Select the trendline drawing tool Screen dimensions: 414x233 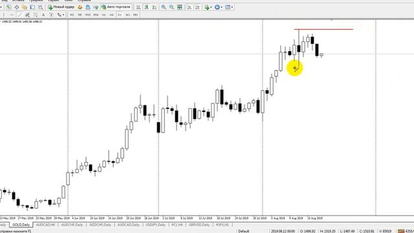[19, 15]
